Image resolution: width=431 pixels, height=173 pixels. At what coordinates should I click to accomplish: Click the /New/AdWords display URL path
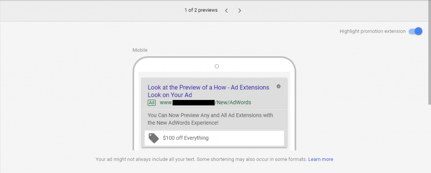(x=233, y=102)
